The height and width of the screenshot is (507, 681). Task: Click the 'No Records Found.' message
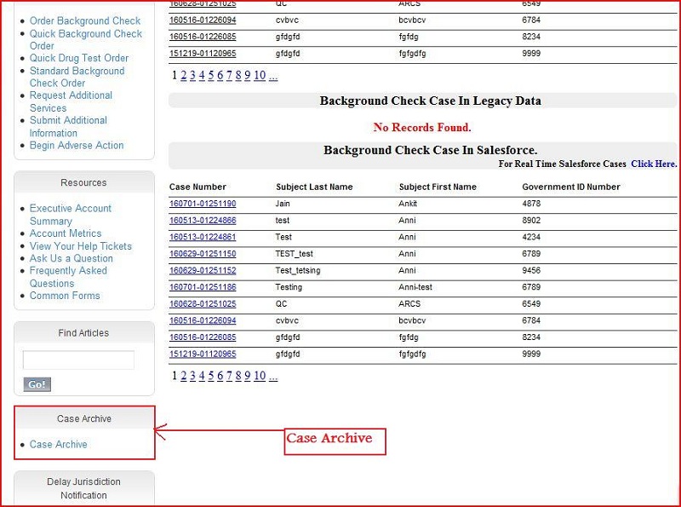click(x=422, y=128)
